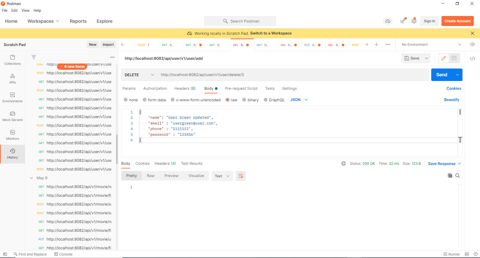Open the History sidebar panel
The width and height of the screenshot is (480, 258).
point(12,154)
